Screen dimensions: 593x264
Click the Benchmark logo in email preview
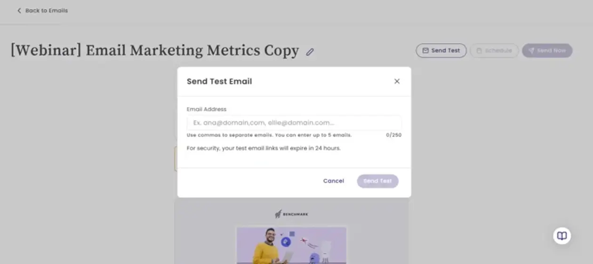click(292, 214)
